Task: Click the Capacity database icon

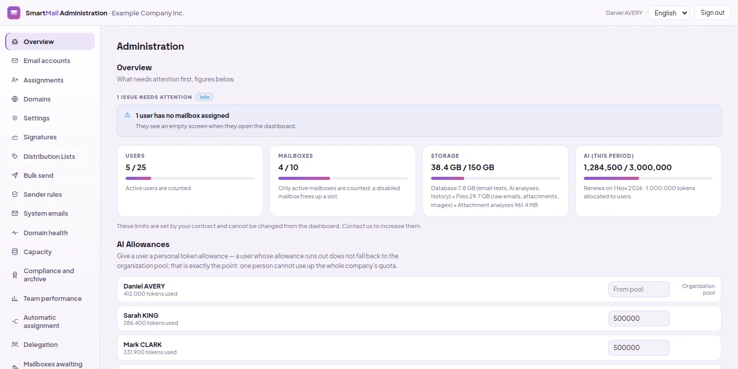Action: tap(15, 252)
